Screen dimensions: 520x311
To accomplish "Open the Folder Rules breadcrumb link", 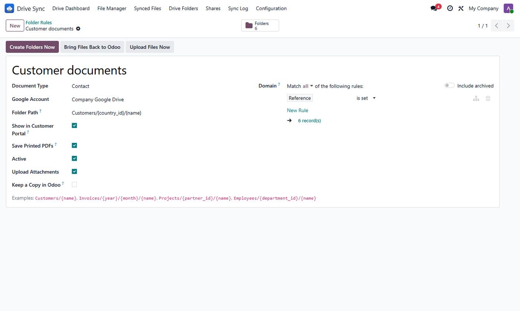I will click(x=39, y=23).
